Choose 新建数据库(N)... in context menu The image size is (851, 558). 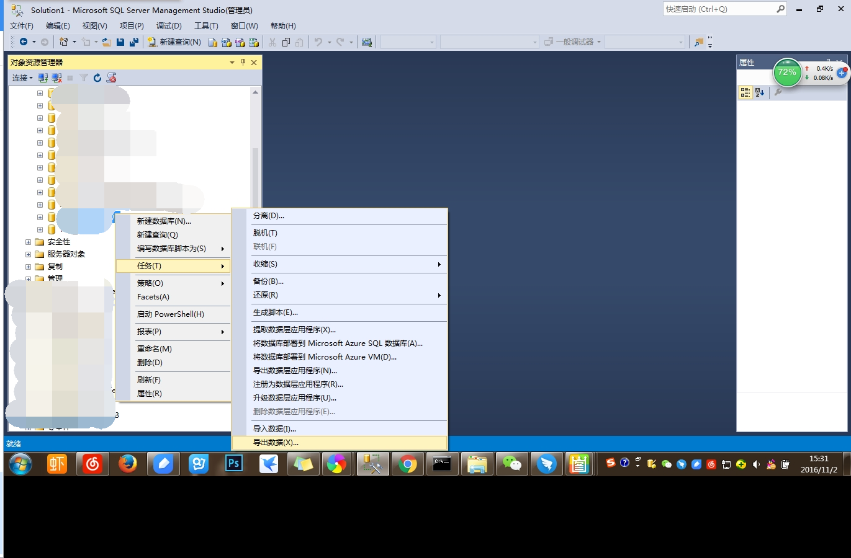pos(173,221)
